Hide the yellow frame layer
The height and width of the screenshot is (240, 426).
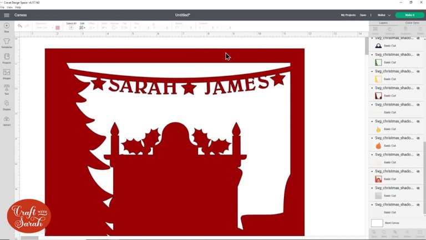[x=418, y=71]
